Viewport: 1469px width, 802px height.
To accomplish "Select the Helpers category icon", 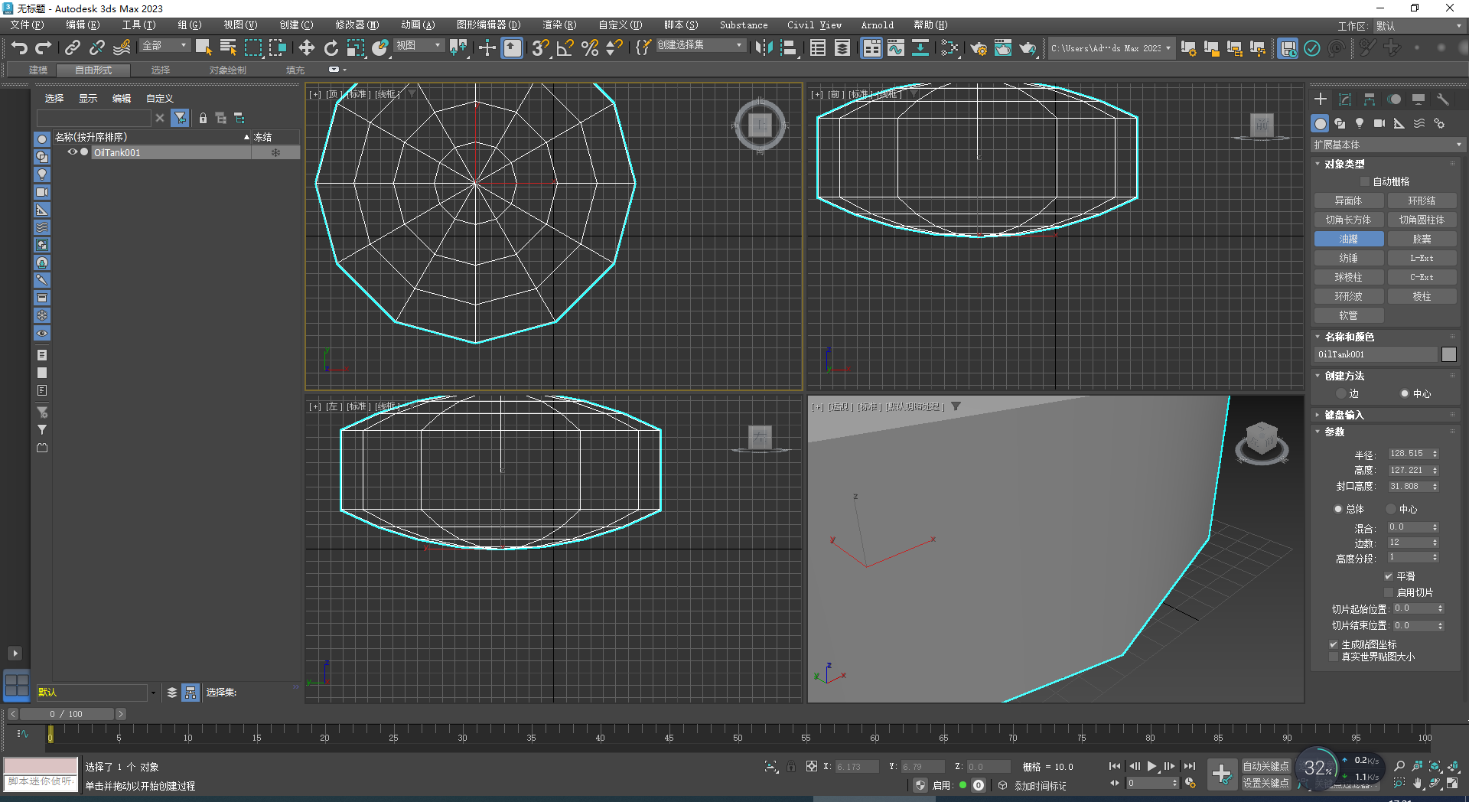I will (x=1399, y=123).
